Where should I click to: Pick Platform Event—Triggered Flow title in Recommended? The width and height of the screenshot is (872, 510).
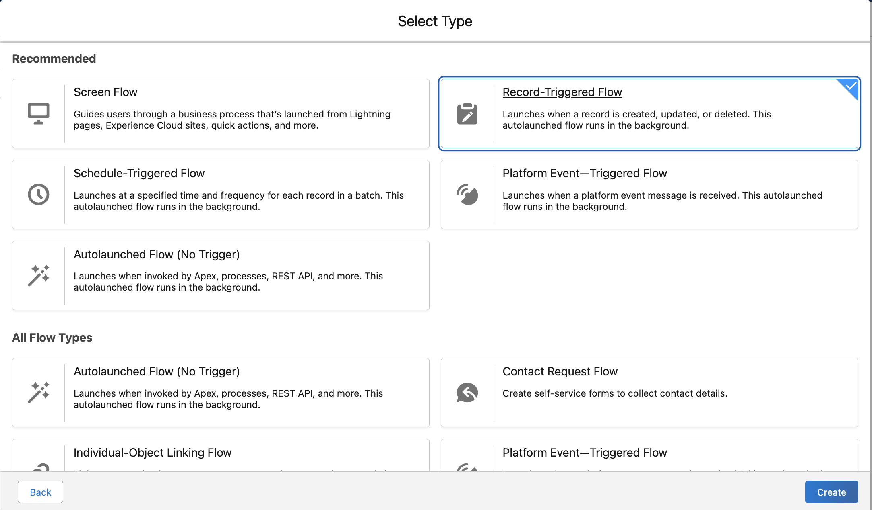[585, 173]
